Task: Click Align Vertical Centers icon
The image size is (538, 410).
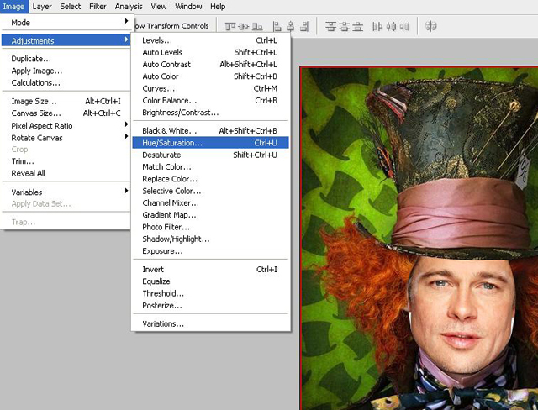Action: pos(244,26)
